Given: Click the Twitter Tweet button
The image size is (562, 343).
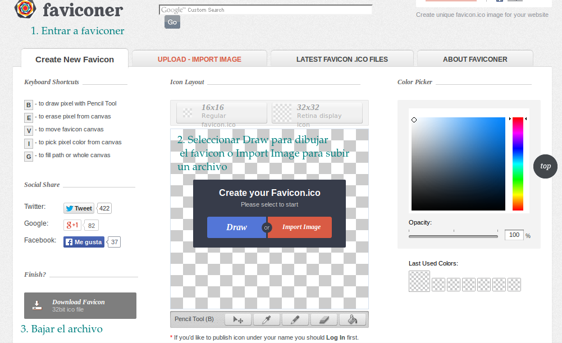Looking at the screenshot, I should pos(79,208).
